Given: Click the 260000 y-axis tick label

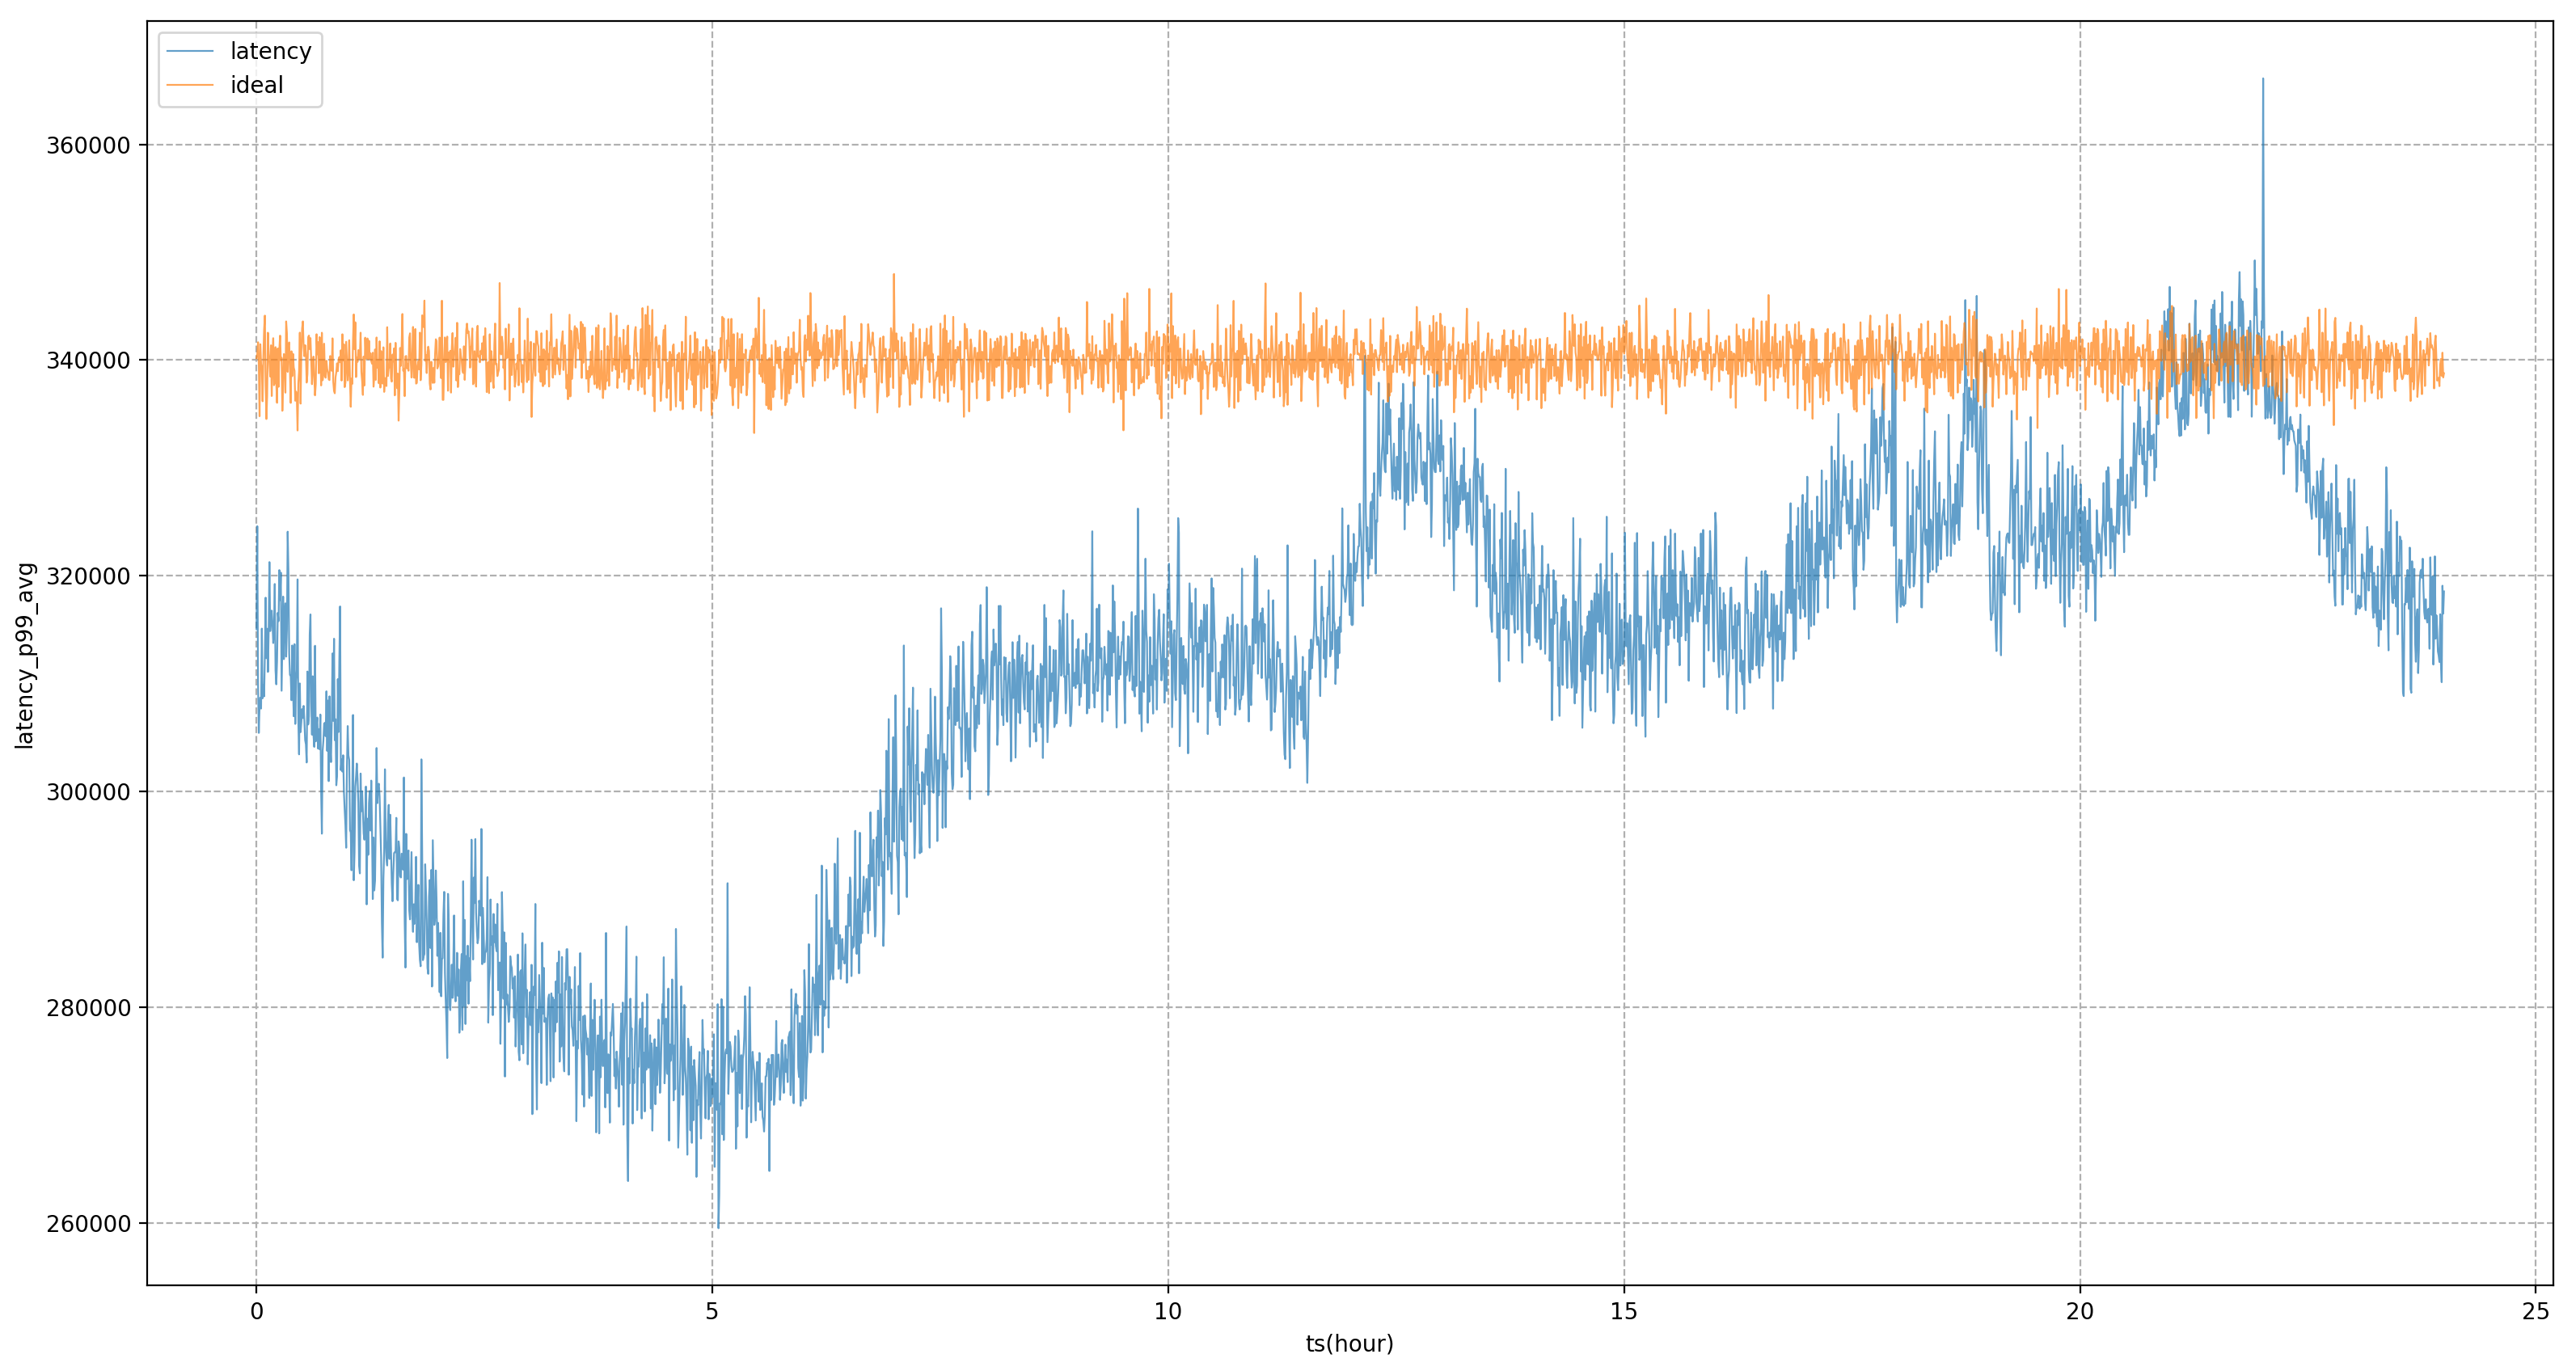Looking at the screenshot, I should click(89, 1224).
